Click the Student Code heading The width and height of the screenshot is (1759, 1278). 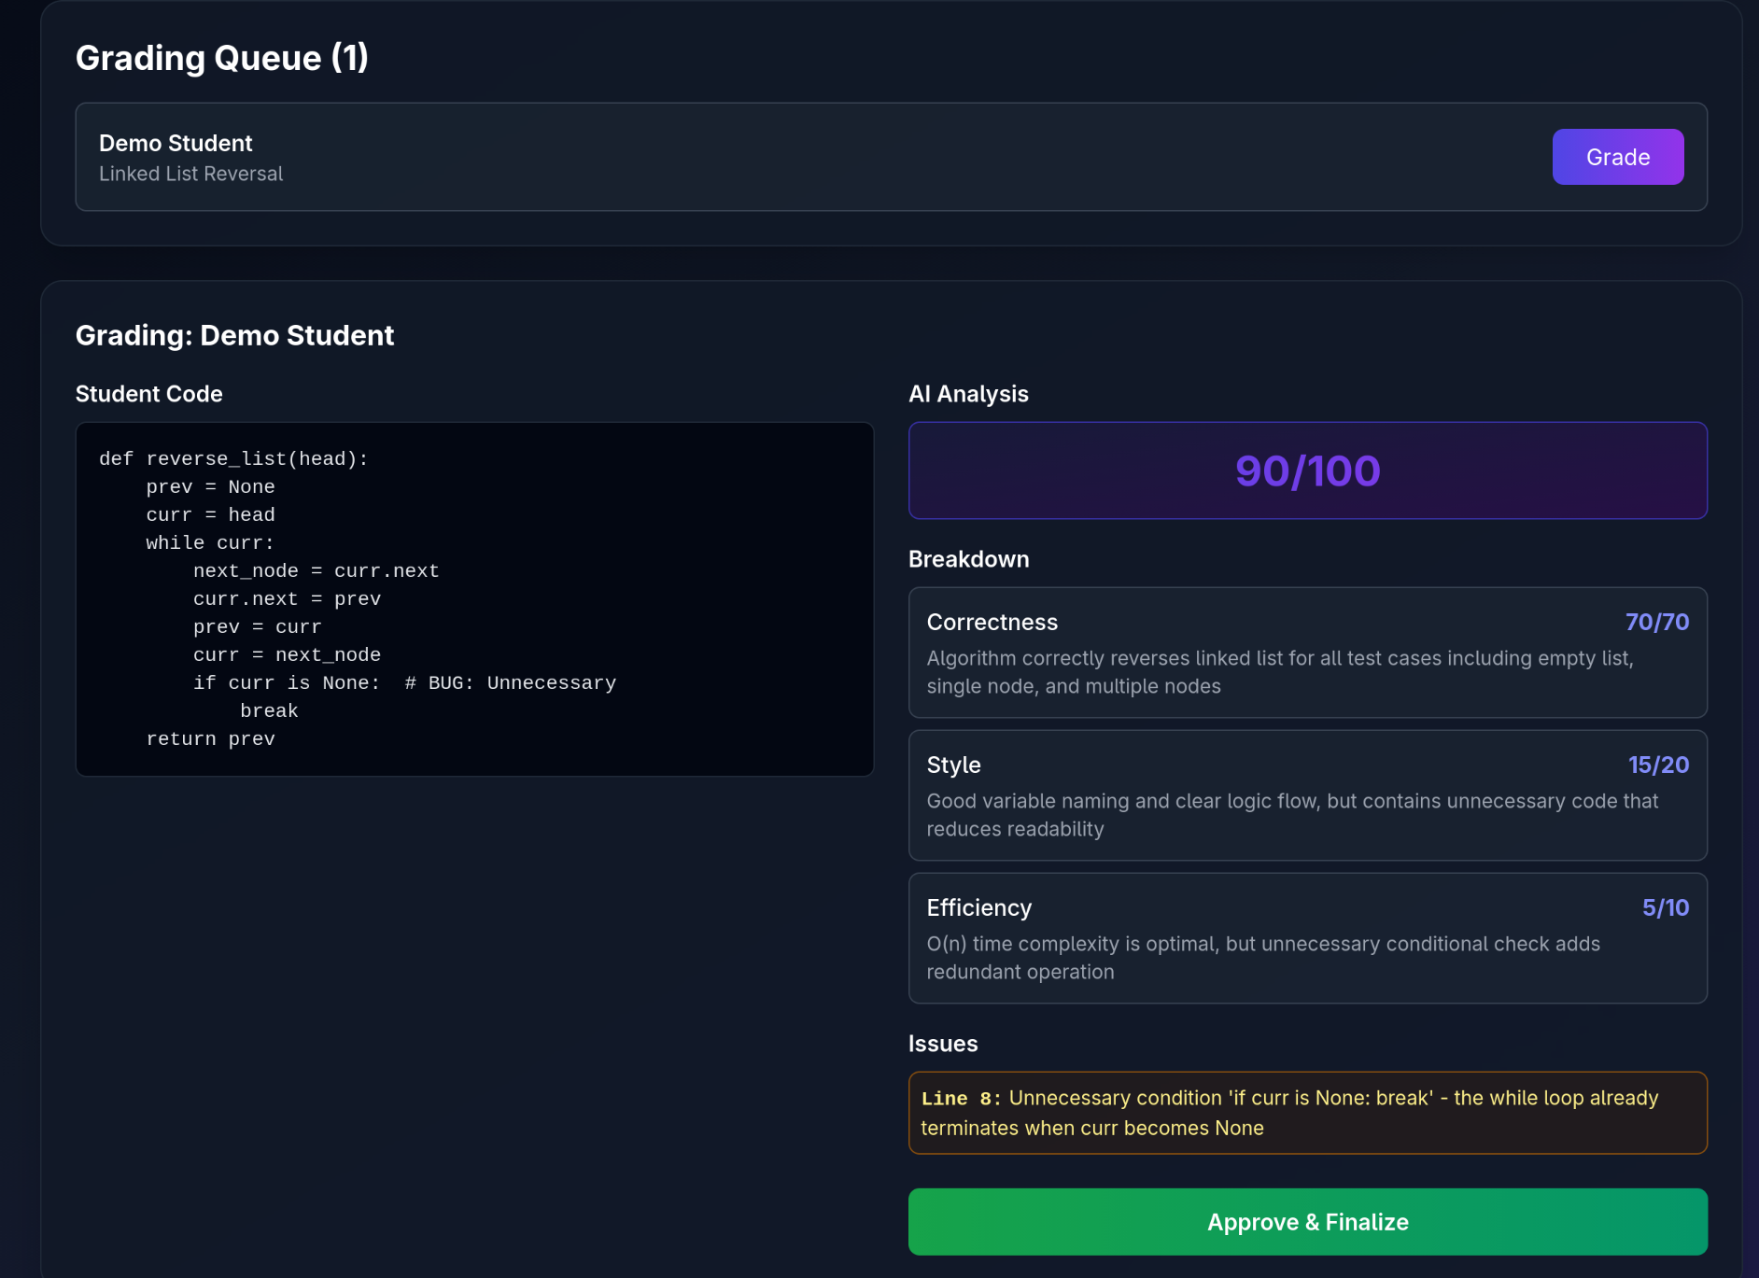pos(148,394)
